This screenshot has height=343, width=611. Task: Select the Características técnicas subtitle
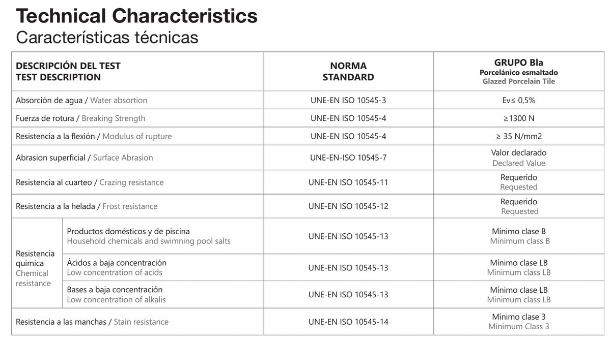point(107,37)
